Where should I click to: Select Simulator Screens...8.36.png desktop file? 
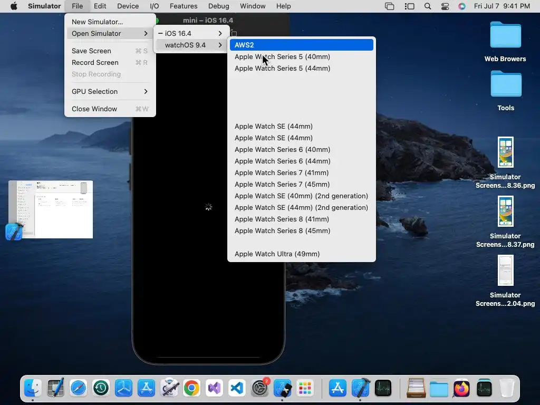click(505, 163)
